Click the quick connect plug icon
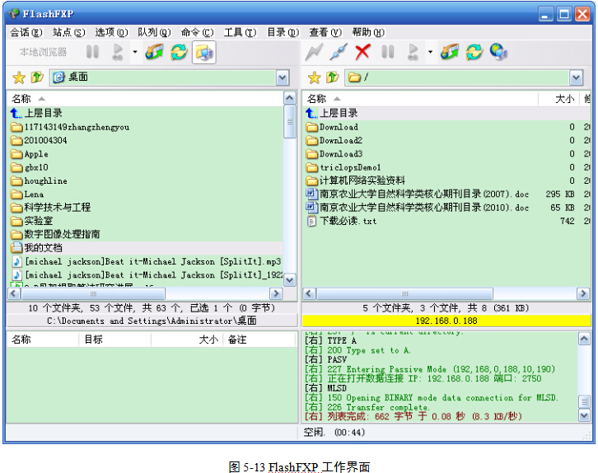This screenshot has height=473, width=598. coord(339,52)
